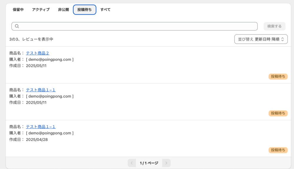Click the 検索する button
Screen dimensions: 294x169
pos(274,26)
